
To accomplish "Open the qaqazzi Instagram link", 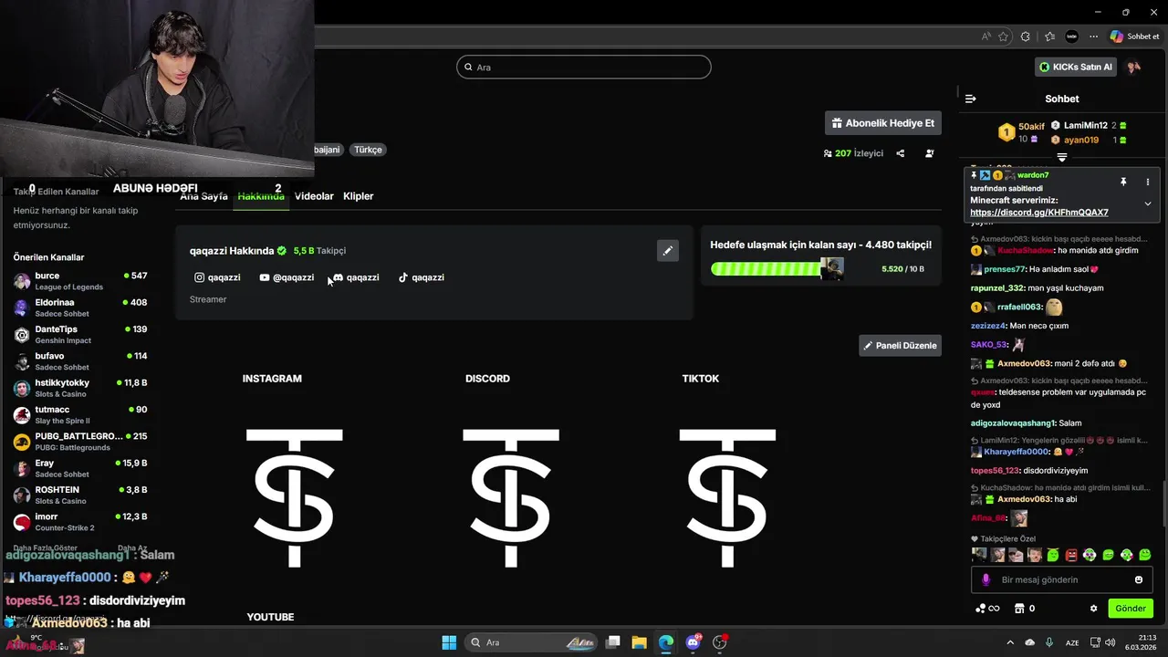I will 217,277.
